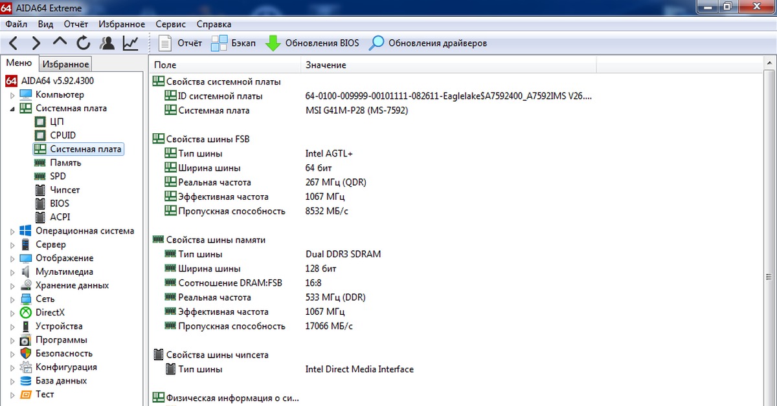Click the База данных database icon

25,381
